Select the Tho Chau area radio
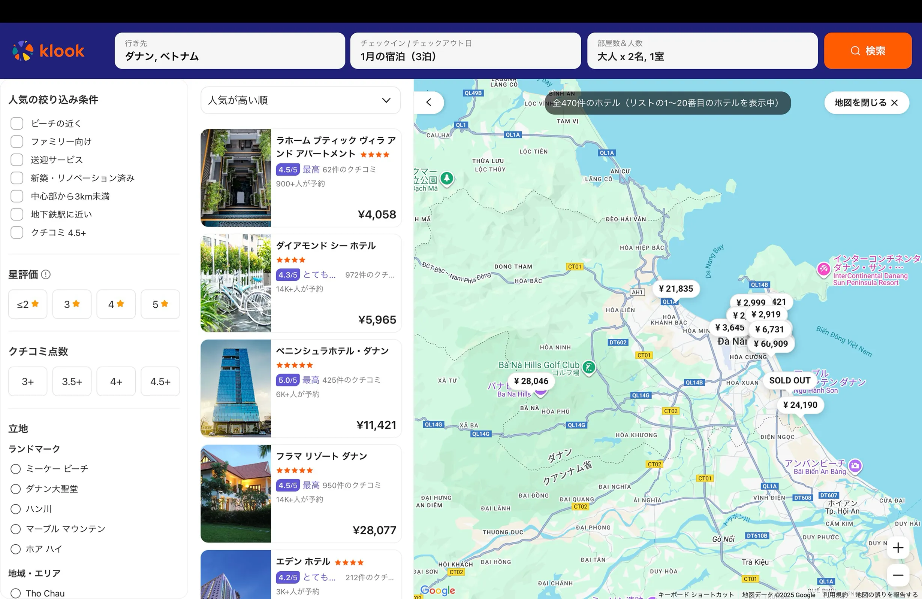This screenshot has height=599, width=922. [15, 594]
